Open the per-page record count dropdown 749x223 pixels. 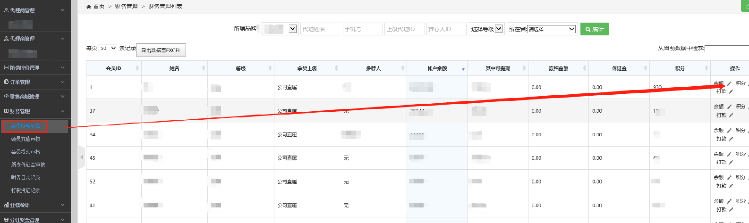coord(108,48)
